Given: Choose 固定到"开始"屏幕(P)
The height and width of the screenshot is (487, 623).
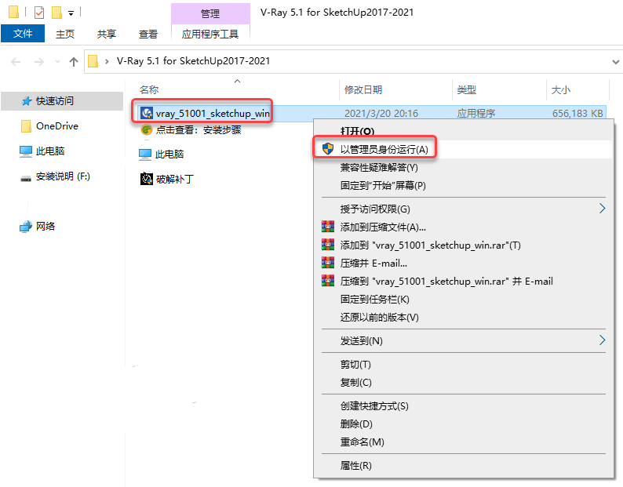Looking at the screenshot, I should point(463,186).
